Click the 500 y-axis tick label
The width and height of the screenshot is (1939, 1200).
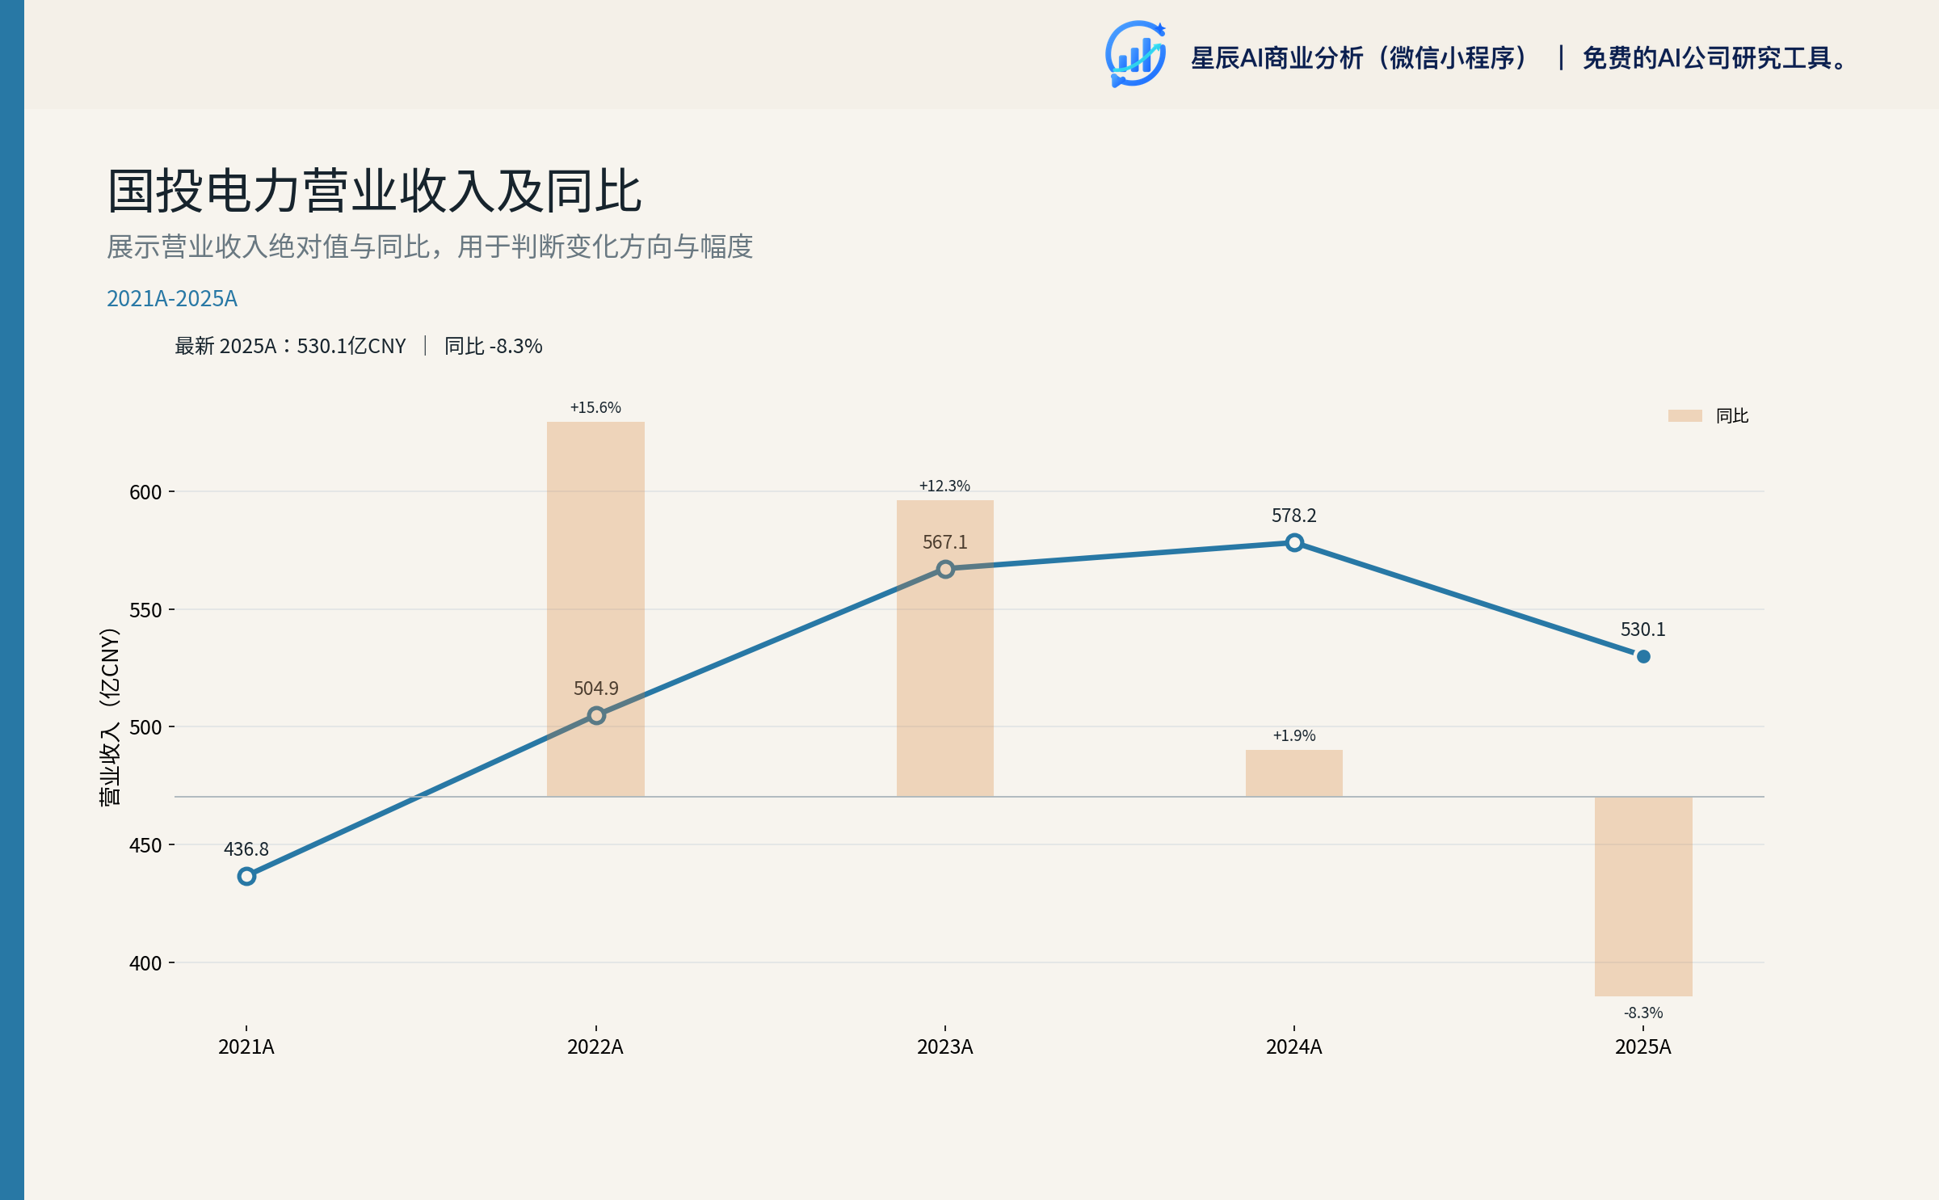click(x=145, y=727)
